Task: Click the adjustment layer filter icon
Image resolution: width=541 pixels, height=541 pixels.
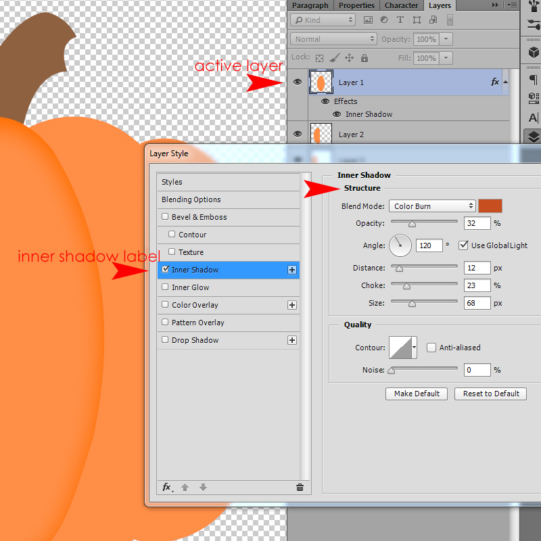Action: (384, 20)
